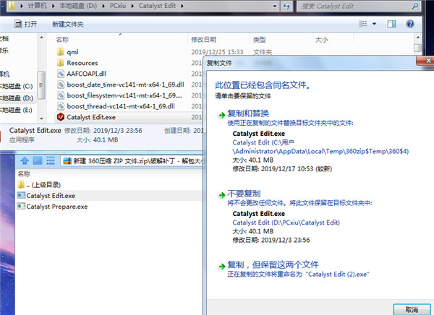Click the refresh button beside the address bar
434x315 pixels.
286,6
